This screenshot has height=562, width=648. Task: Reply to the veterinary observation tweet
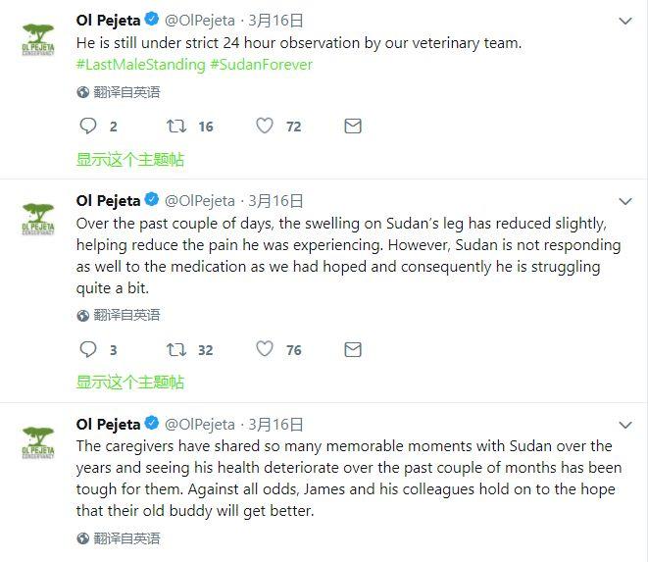(x=87, y=126)
